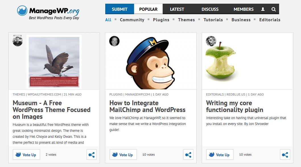Screen dimensions: 301x167
Task: Filter posts by Plugins category
Action: tap(161, 20)
